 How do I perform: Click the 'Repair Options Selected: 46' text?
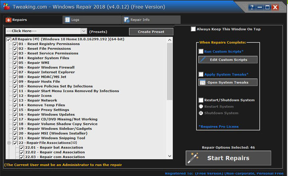(228, 147)
